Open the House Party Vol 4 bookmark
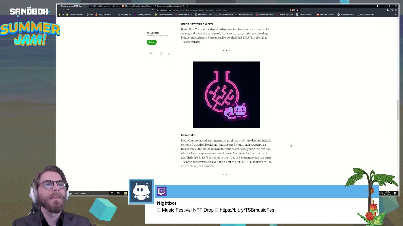 click(x=244, y=15)
